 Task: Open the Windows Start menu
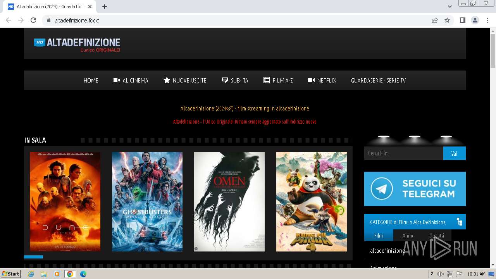coord(10,274)
